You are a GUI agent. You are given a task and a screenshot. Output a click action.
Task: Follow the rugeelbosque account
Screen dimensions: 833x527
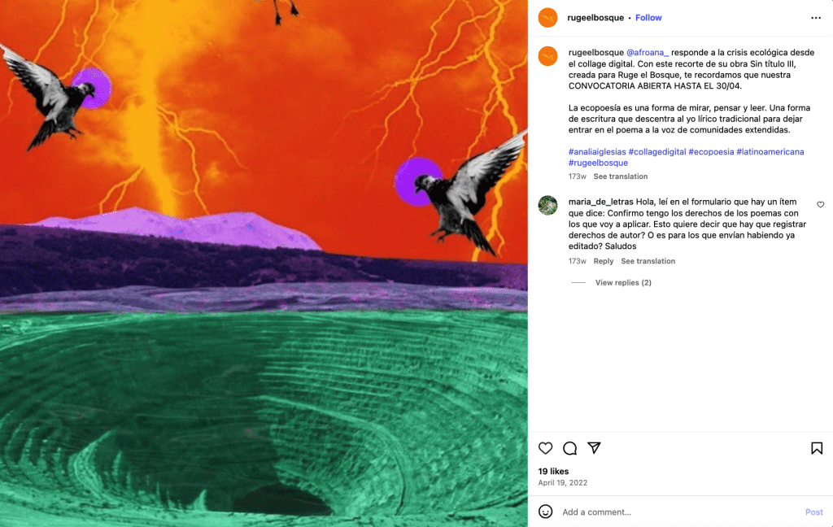[x=648, y=18]
